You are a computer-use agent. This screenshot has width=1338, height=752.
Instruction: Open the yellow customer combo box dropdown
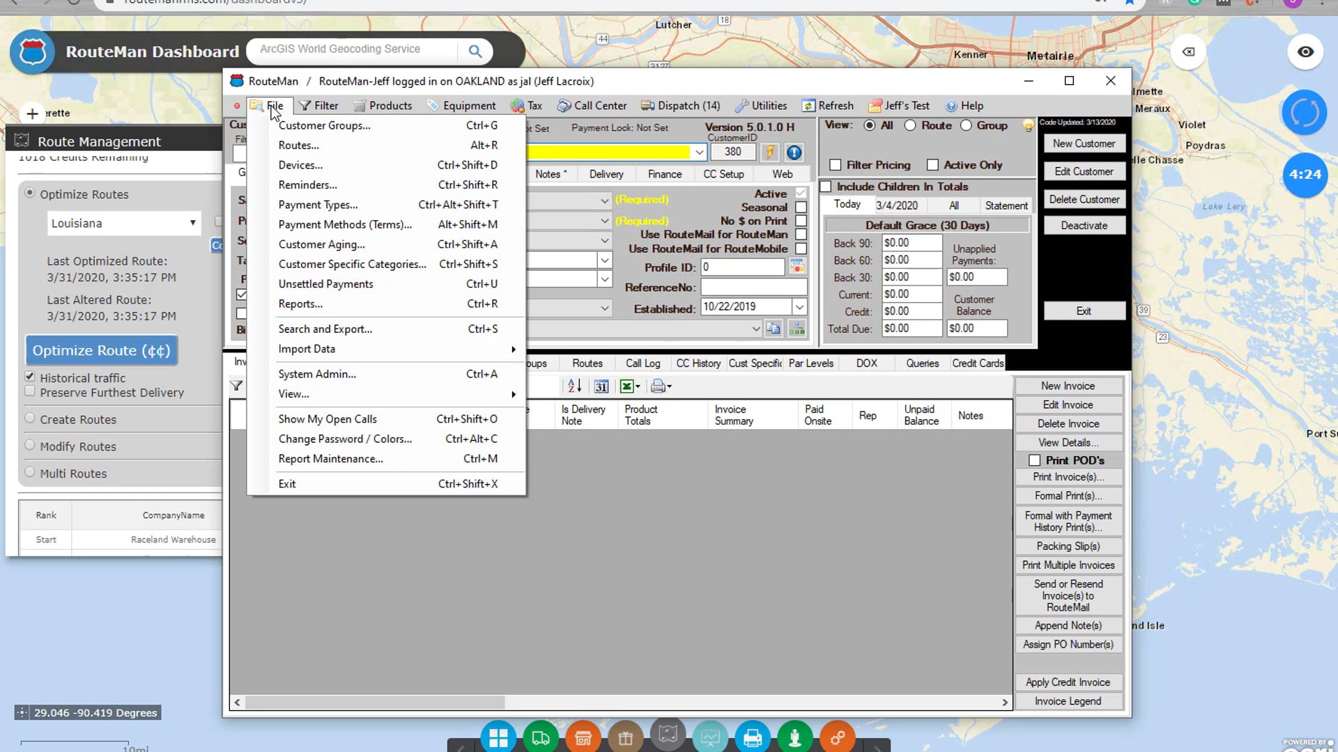click(698, 152)
